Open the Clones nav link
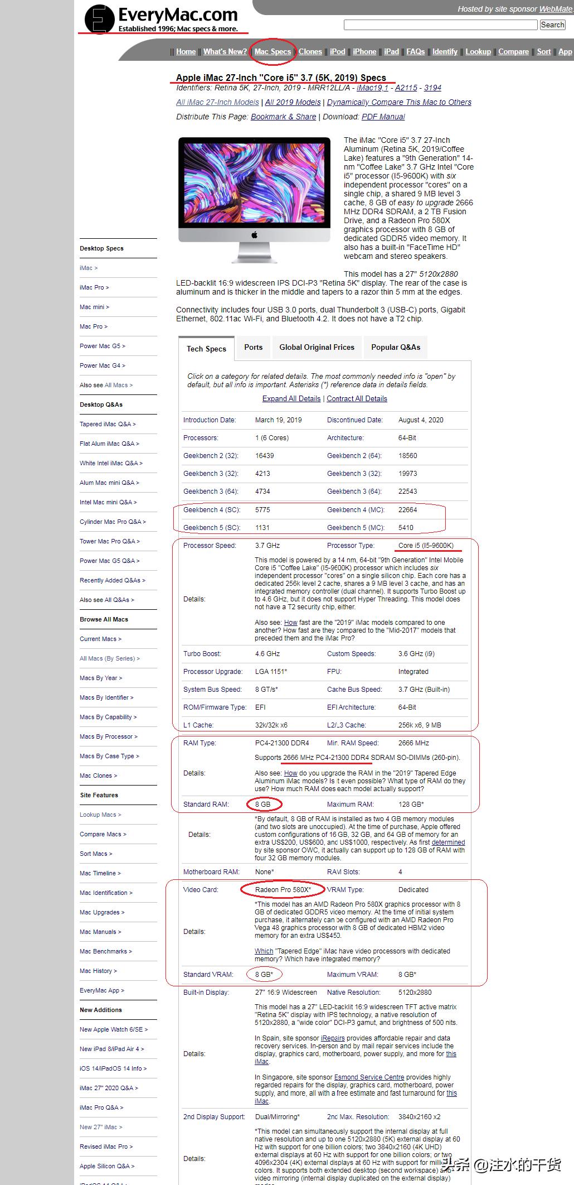 [x=310, y=51]
